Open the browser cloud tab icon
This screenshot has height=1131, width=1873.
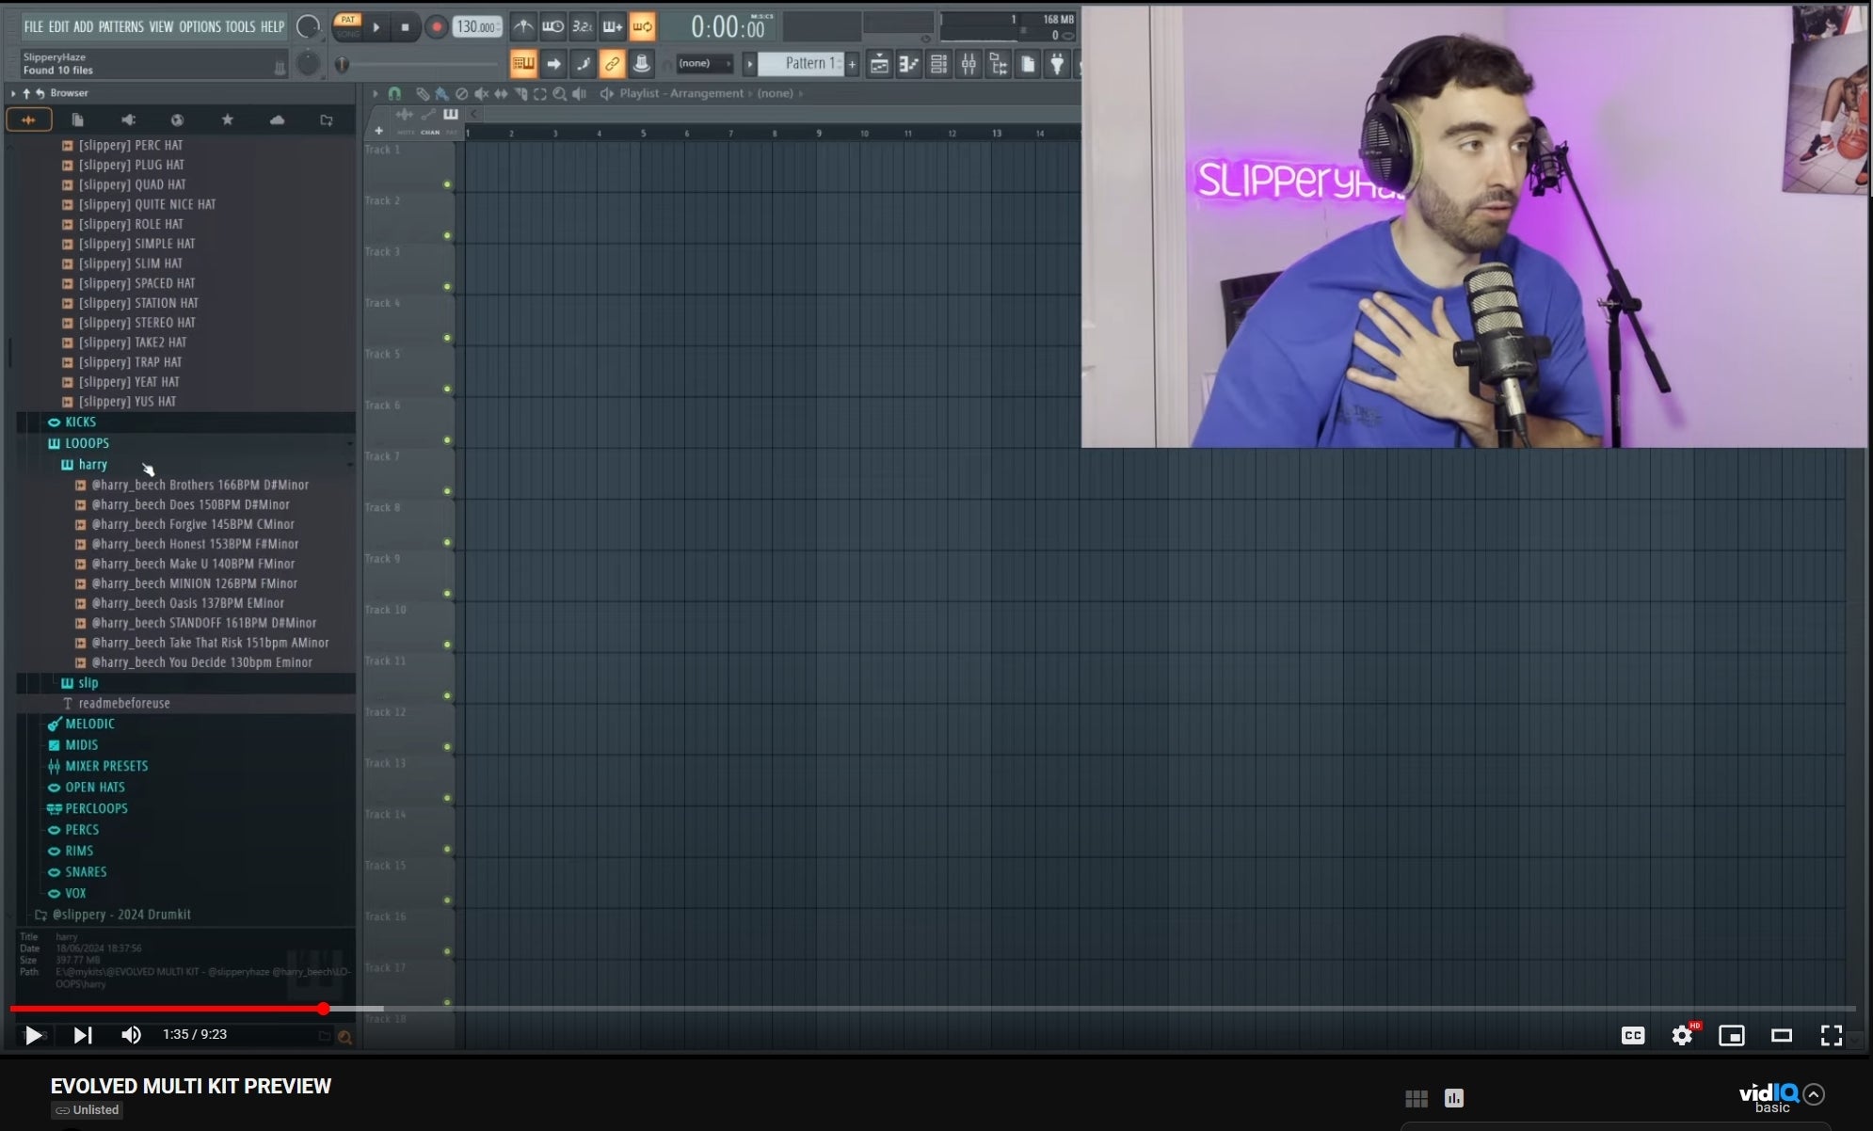[277, 119]
